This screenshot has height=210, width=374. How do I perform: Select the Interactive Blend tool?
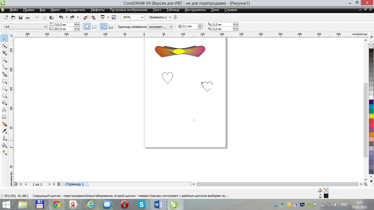[x=4, y=124]
